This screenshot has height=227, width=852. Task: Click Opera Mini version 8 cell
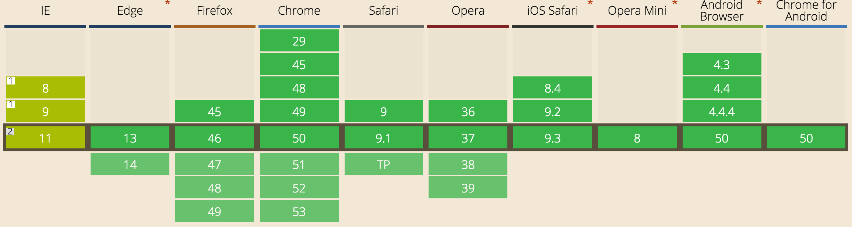[637, 138]
